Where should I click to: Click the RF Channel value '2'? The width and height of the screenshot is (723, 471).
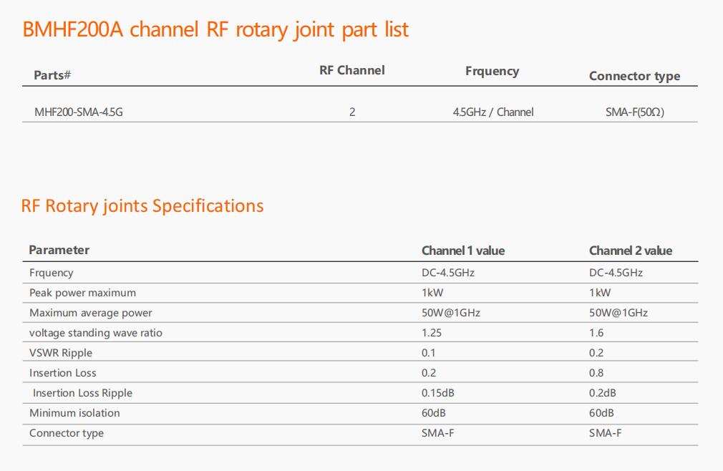[352, 112]
